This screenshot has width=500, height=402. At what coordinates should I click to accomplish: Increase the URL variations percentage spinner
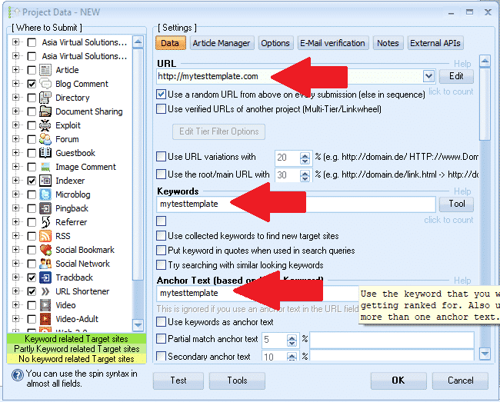[x=305, y=154]
